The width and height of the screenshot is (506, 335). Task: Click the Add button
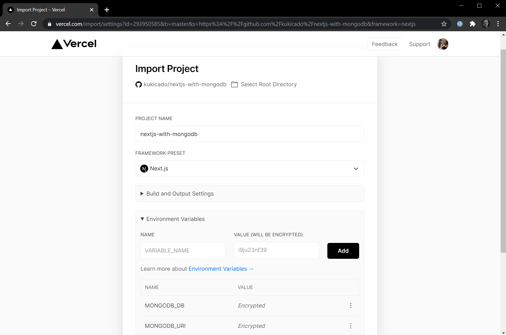pos(343,251)
